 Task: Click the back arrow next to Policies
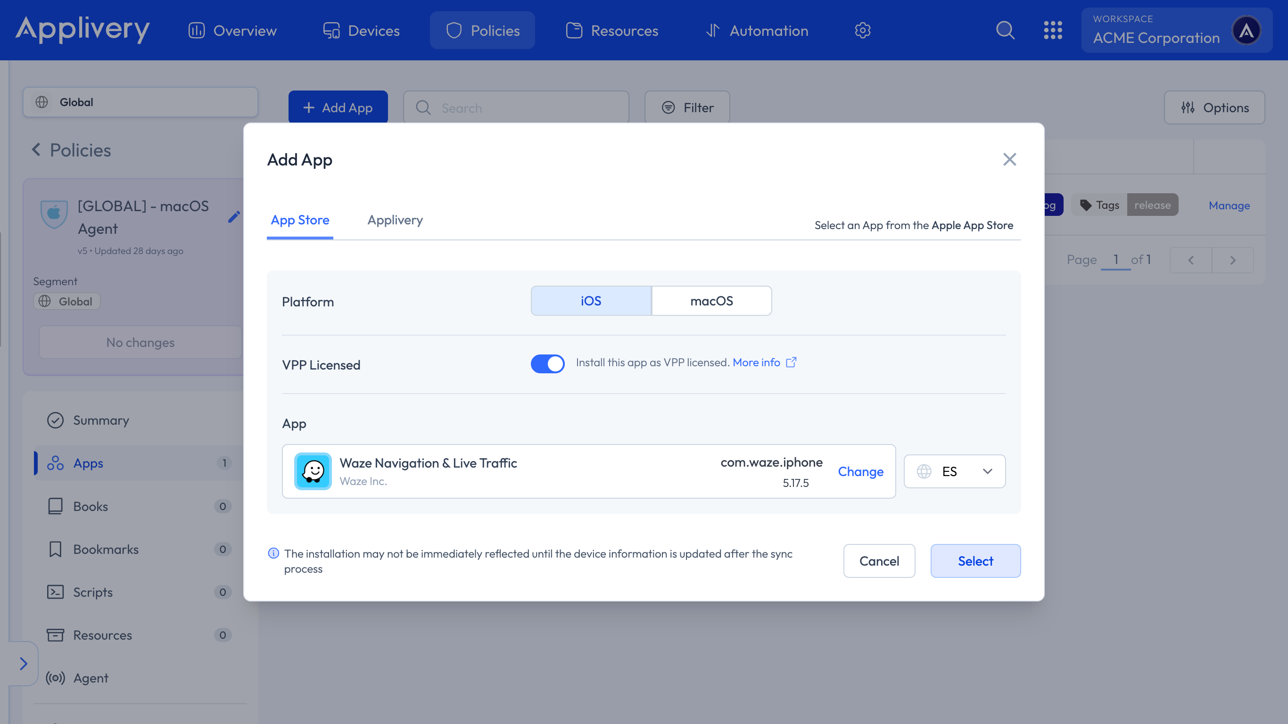(36, 149)
